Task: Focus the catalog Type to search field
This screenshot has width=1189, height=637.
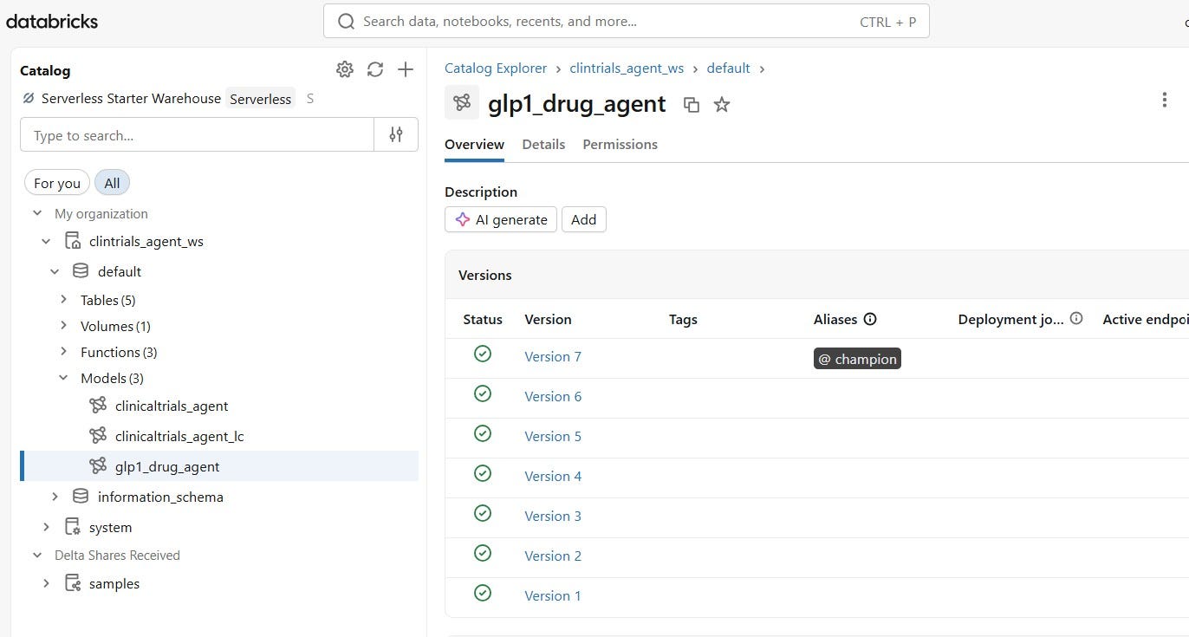Action: (x=197, y=135)
